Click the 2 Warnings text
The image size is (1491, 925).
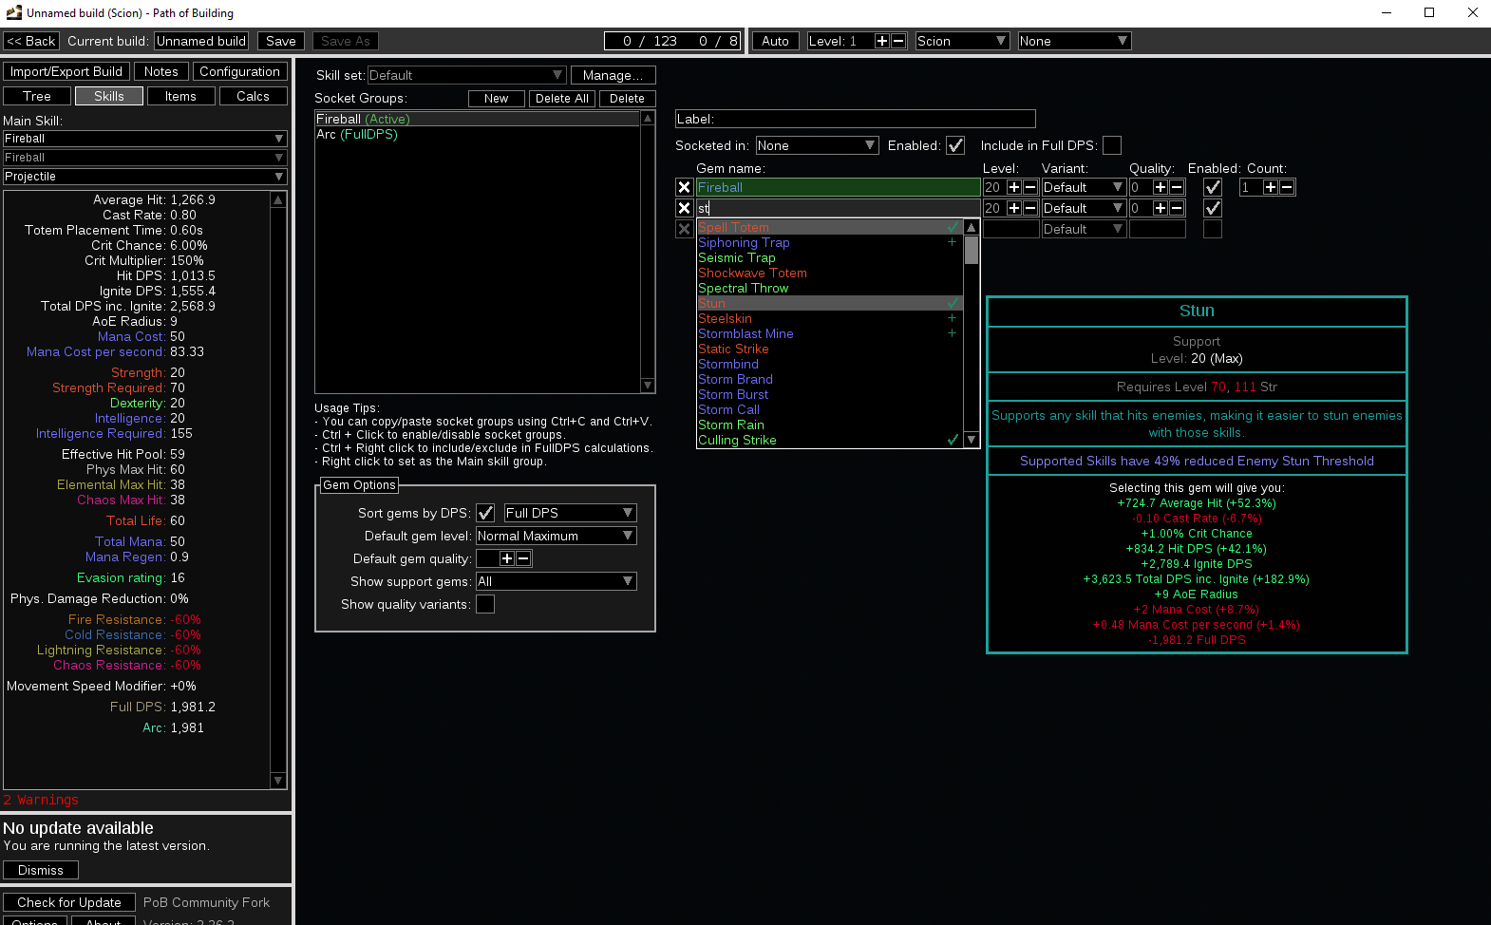click(x=41, y=801)
